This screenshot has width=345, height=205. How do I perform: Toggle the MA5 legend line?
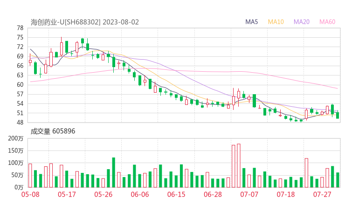[252, 22]
